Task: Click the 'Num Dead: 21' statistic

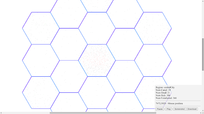Action: tap(163, 93)
